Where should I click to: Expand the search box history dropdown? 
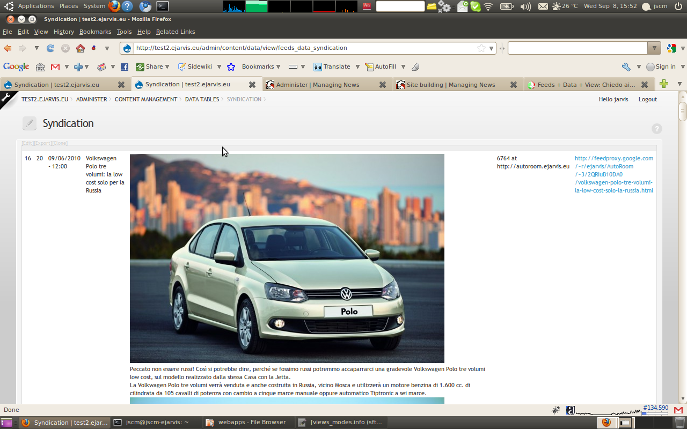(654, 48)
